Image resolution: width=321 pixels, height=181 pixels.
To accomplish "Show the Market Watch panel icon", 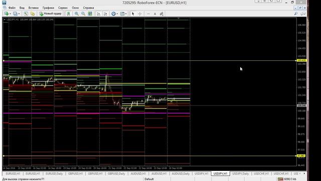I will 26,14.
